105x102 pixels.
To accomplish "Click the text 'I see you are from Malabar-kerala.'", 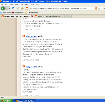I will (36, 21).
